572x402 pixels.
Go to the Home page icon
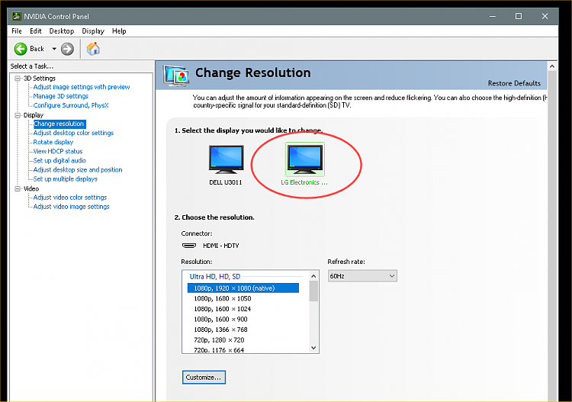[x=93, y=49]
